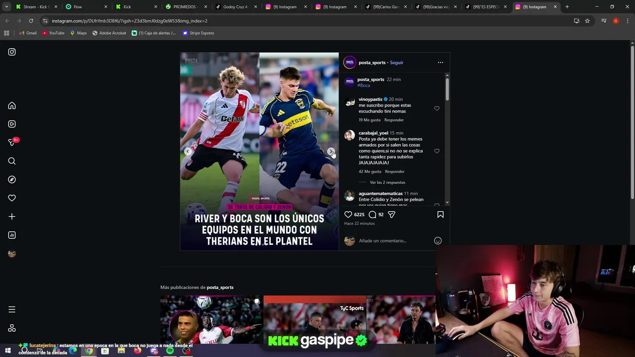This screenshot has width=635, height=357.
Task: Like carabajal_yoel comment
Action: 437,151
